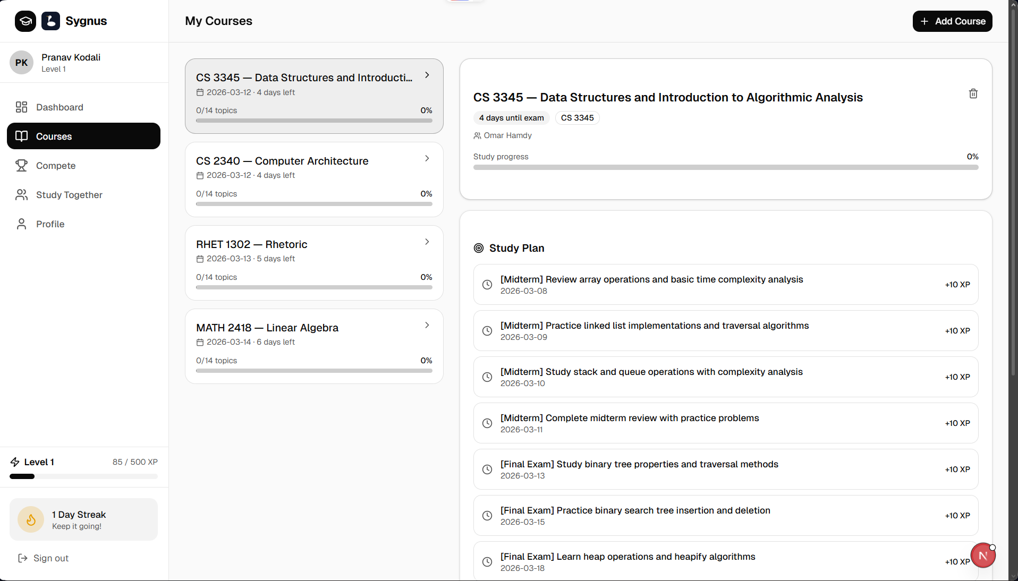Expand the CS 2340 Computer Architecture chevron

427,158
